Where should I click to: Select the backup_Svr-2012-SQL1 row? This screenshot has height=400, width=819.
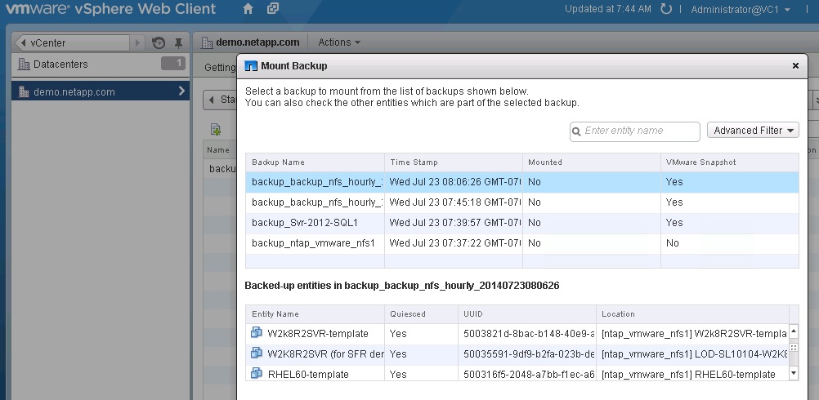pyautogui.click(x=522, y=223)
